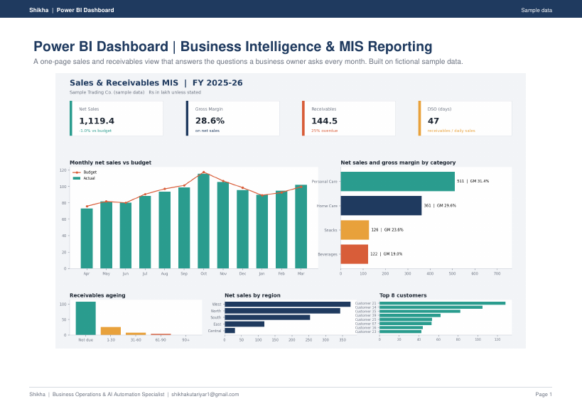Click the Oct bar in monthly sales chart
Viewport: 582px width, 411px height.
point(203,221)
